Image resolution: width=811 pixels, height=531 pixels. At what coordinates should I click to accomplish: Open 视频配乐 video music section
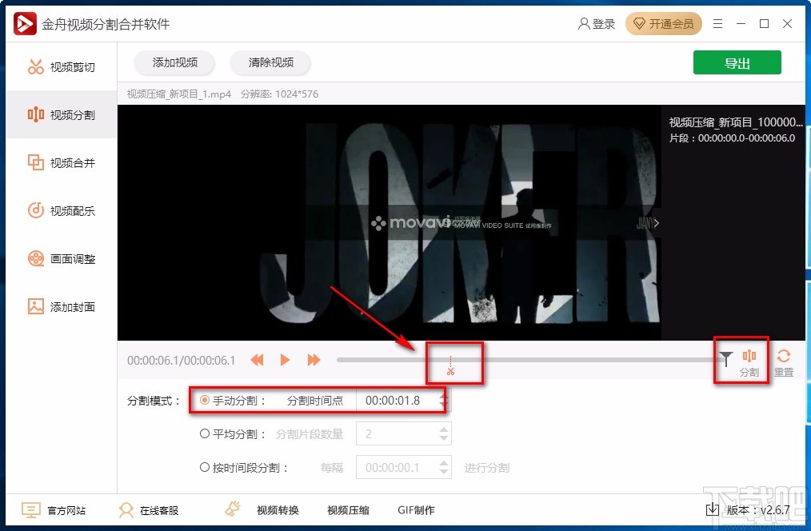[62, 211]
